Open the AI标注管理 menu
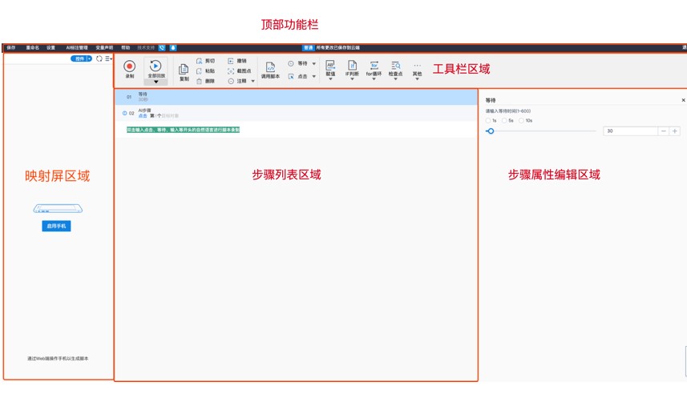This screenshot has width=687, height=394. pyautogui.click(x=78, y=48)
